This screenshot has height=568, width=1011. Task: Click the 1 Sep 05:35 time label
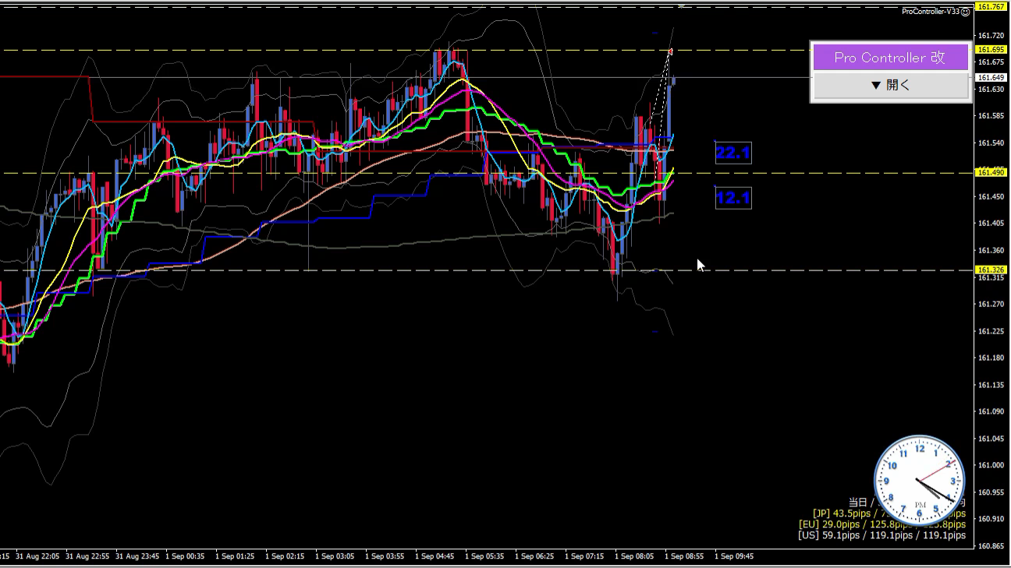coord(484,556)
